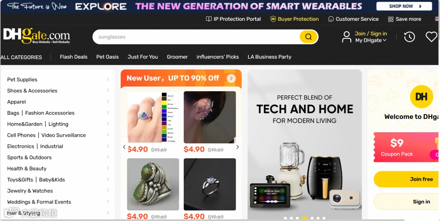
Task: Open the green stone ring thumbnail
Action: [153, 184]
